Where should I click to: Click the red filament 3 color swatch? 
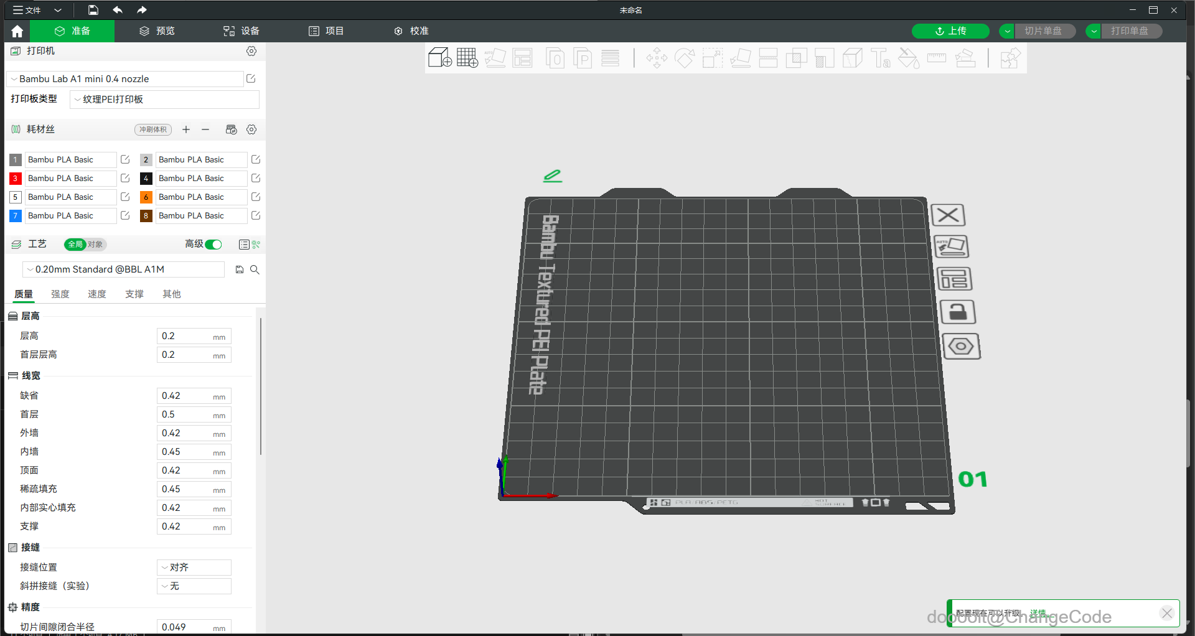click(16, 179)
